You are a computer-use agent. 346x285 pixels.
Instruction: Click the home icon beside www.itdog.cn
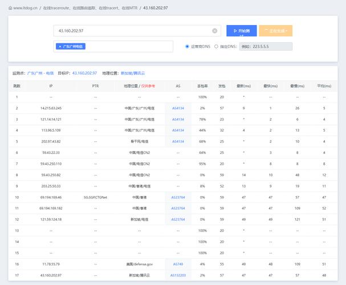(10, 8)
